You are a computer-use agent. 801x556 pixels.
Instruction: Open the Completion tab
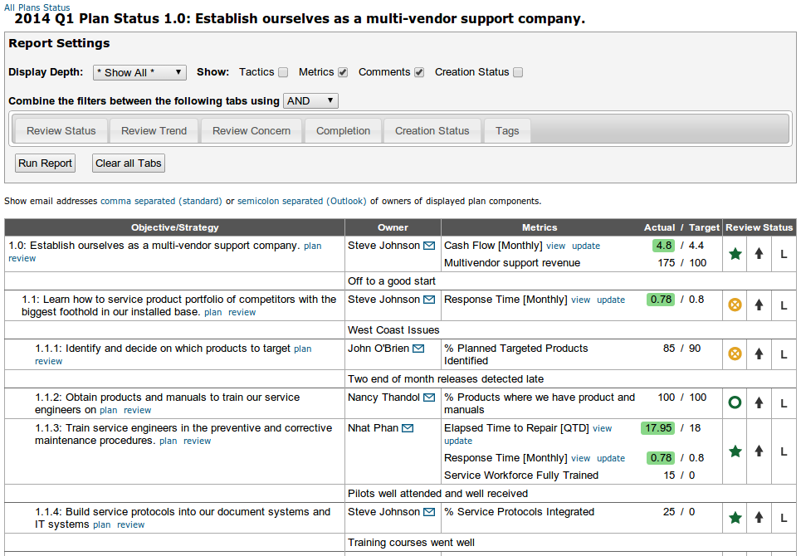[x=343, y=131]
